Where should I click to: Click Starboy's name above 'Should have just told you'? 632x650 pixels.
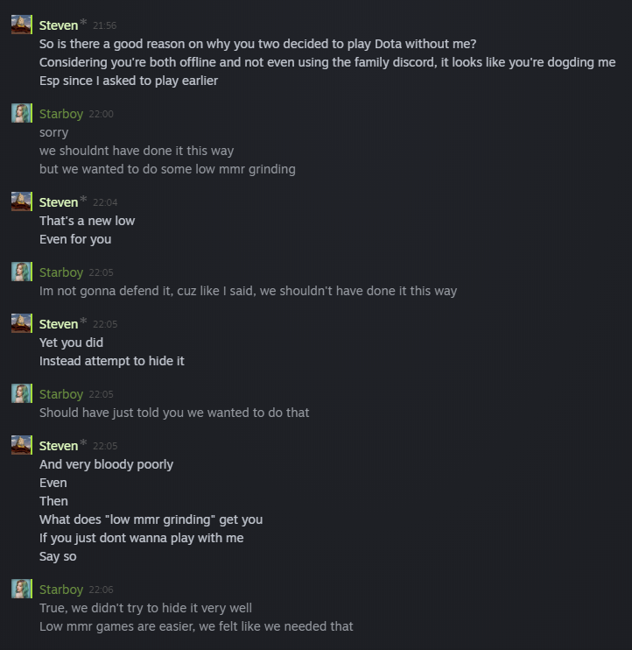click(x=61, y=394)
